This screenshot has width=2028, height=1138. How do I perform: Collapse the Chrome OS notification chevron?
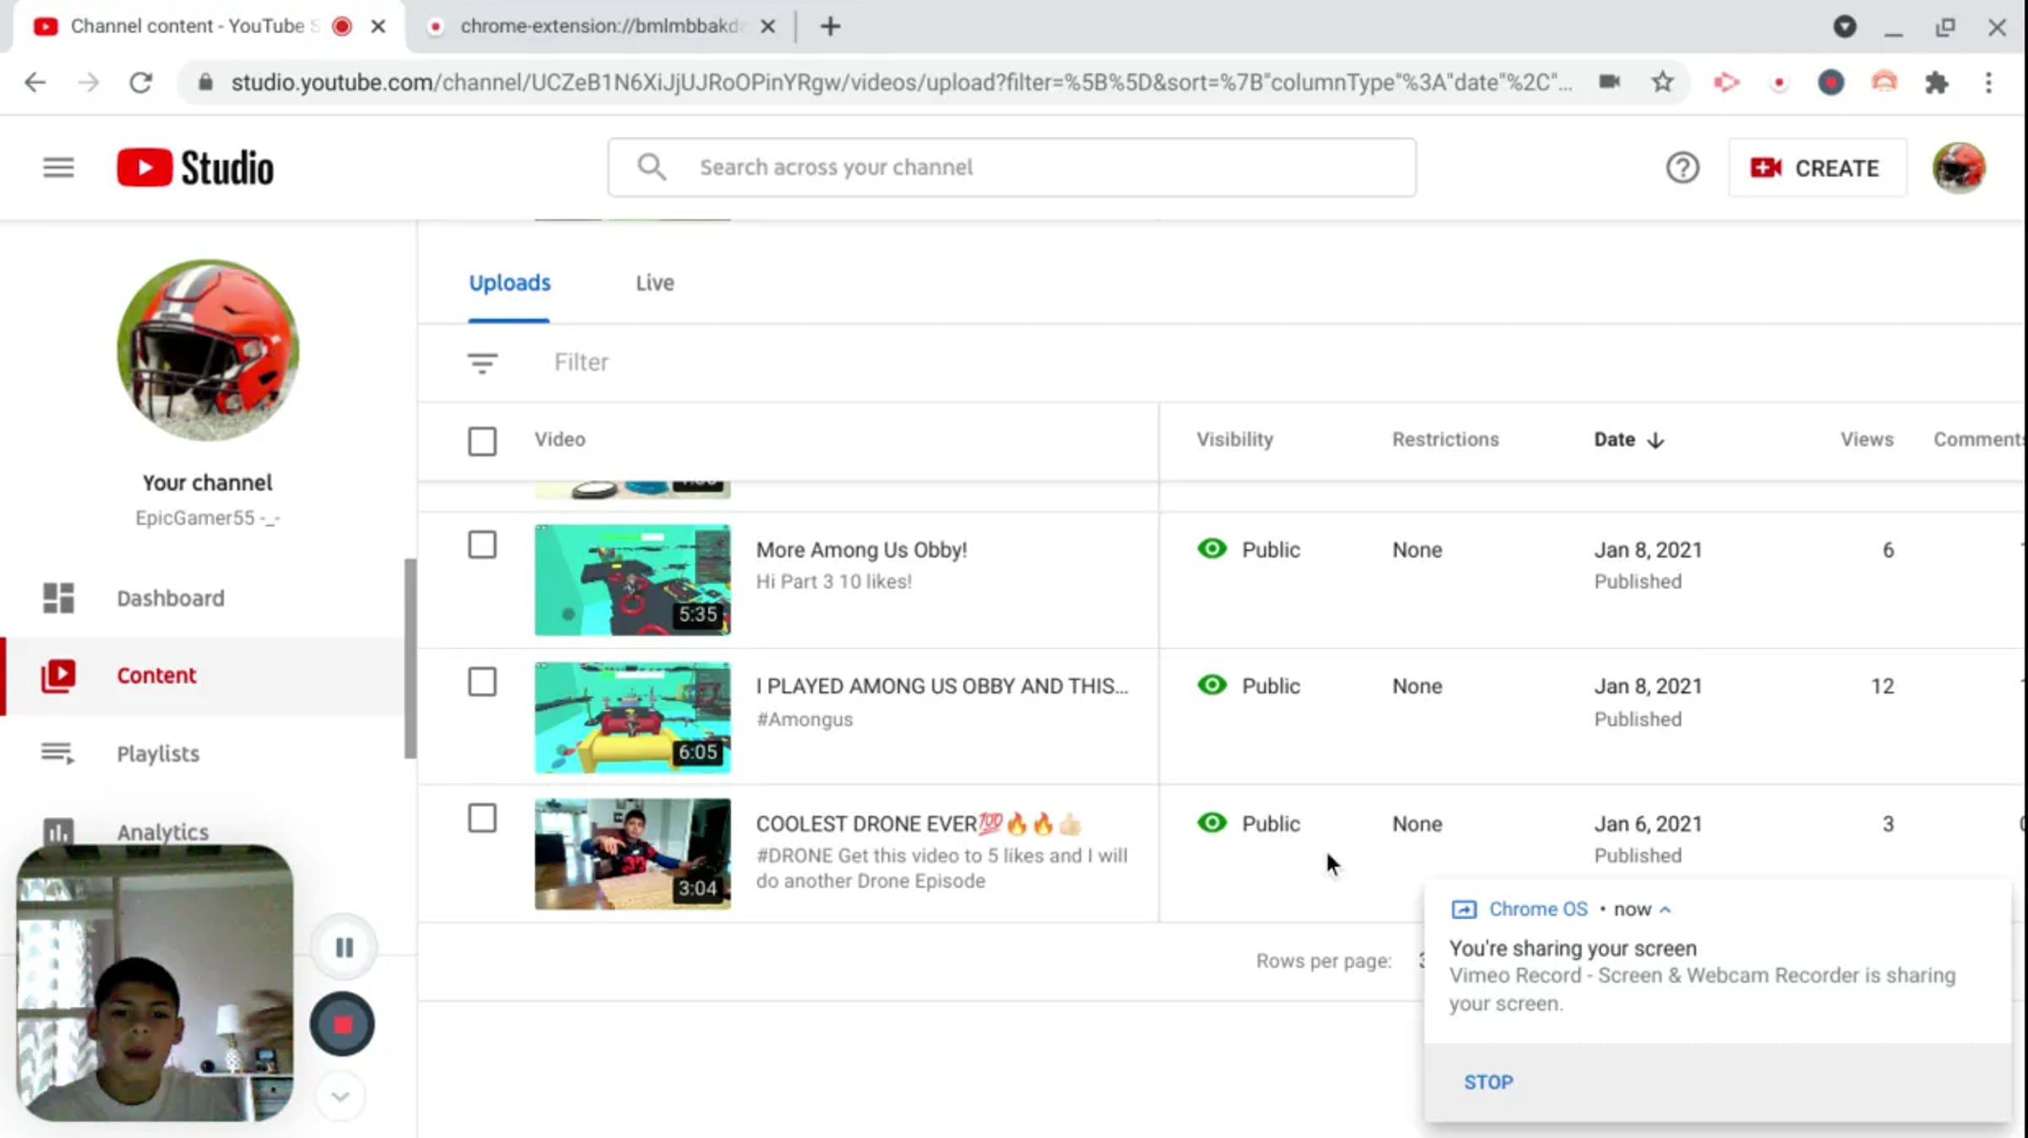(1665, 910)
